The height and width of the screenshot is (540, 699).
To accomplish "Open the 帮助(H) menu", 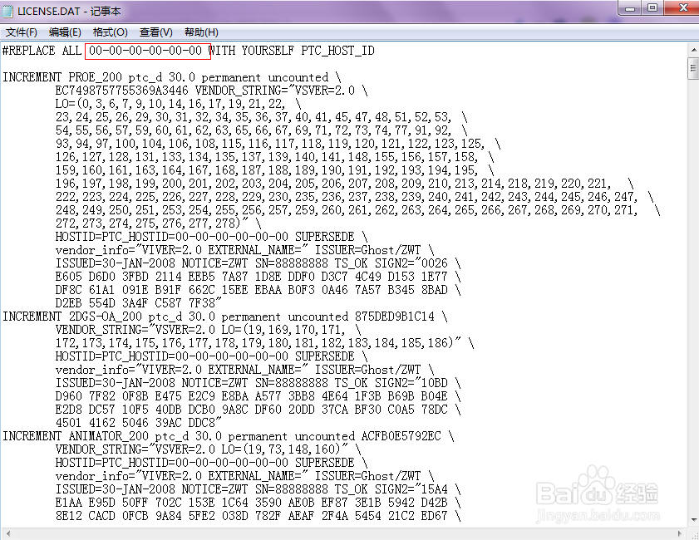I will pos(201,32).
